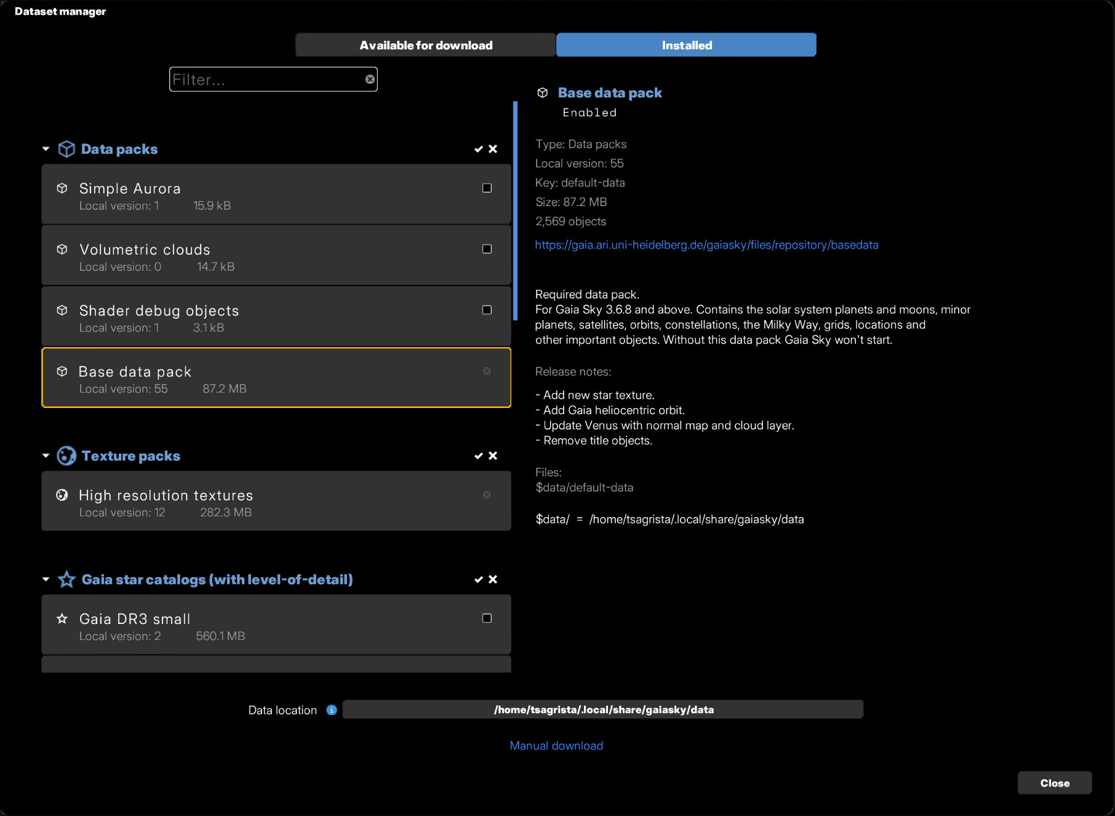Collapse the Texture packs section
The image size is (1115, 816).
(46, 456)
